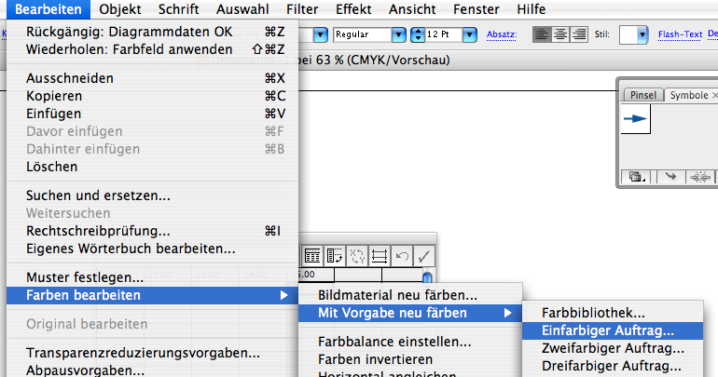718x377 pixels.
Task: Open the Objekt menu
Action: click(120, 9)
